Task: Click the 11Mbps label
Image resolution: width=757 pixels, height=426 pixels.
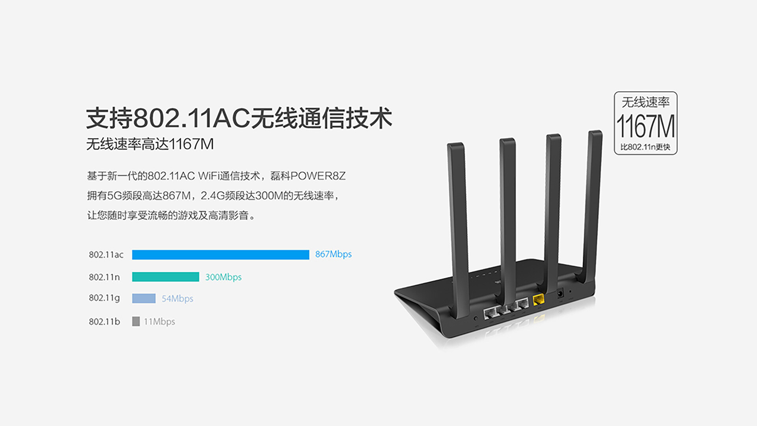Action: click(x=159, y=321)
